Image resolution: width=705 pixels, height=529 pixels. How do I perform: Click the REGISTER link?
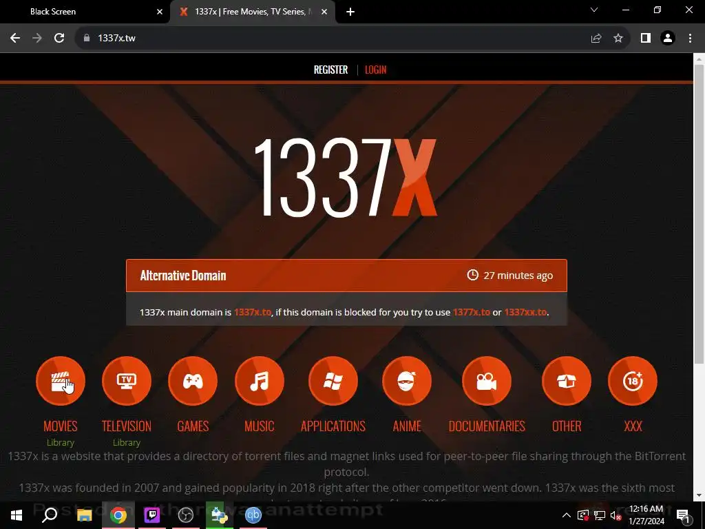(x=330, y=70)
